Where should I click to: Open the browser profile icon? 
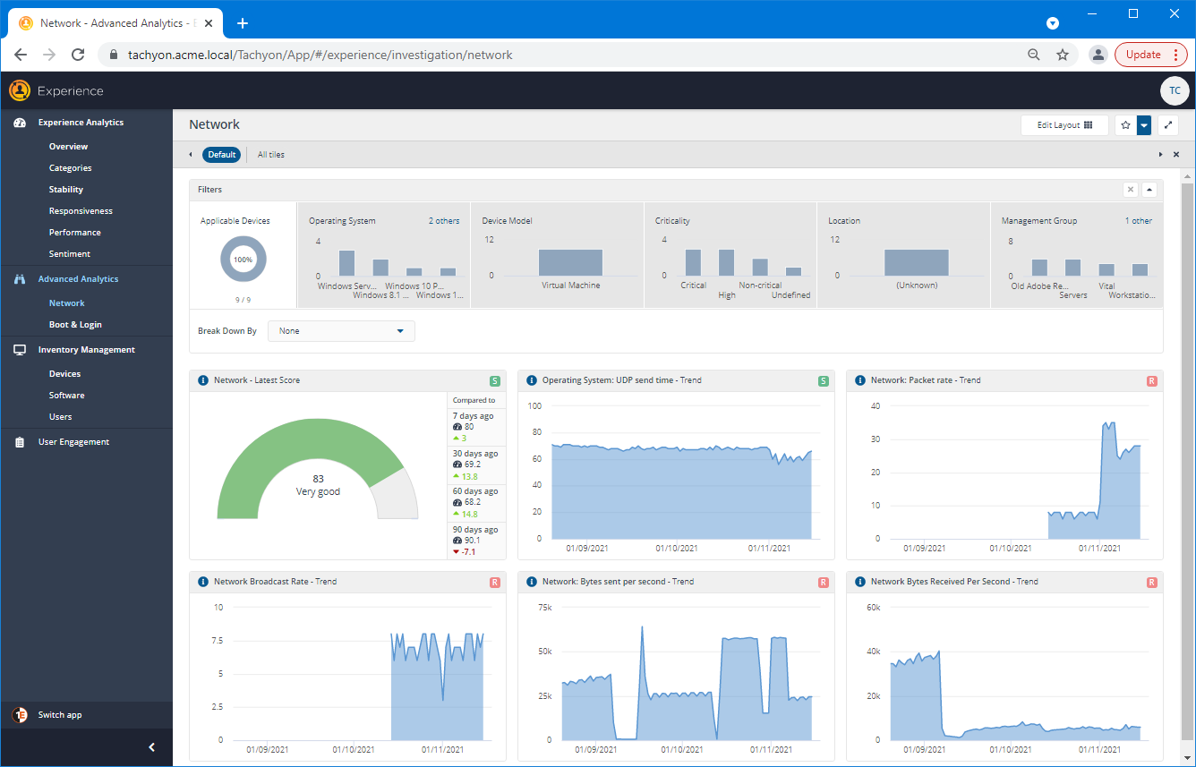1098,55
